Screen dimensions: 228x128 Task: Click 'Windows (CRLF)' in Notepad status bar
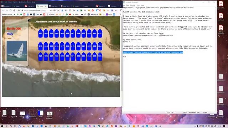[x=194, y=112]
